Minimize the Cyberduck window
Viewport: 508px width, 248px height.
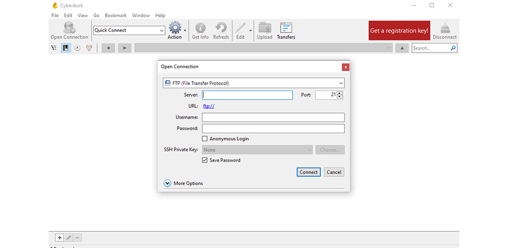[x=414, y=5]
